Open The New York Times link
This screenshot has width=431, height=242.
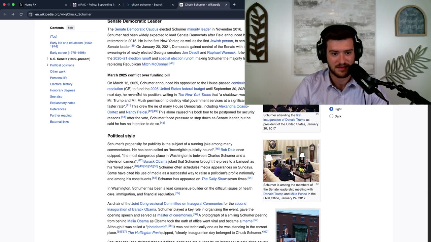[x=194, y=95]
